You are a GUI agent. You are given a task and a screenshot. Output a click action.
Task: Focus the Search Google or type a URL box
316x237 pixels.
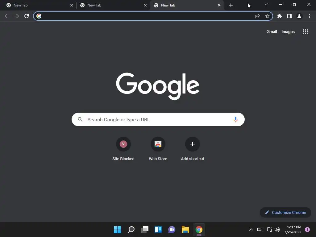[x=158, y=119]
